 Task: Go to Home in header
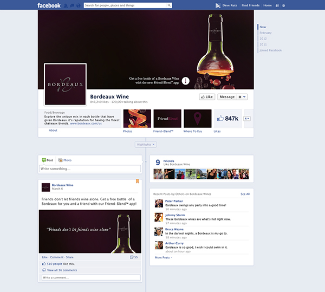268,5
